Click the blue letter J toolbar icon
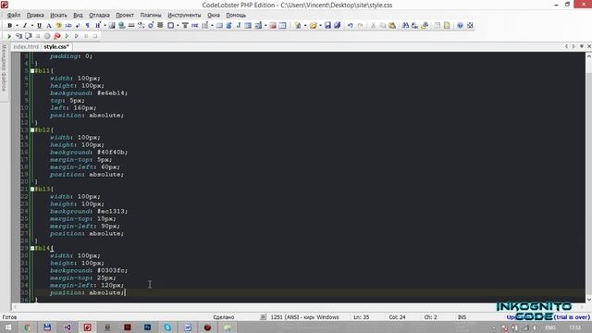 239,26
